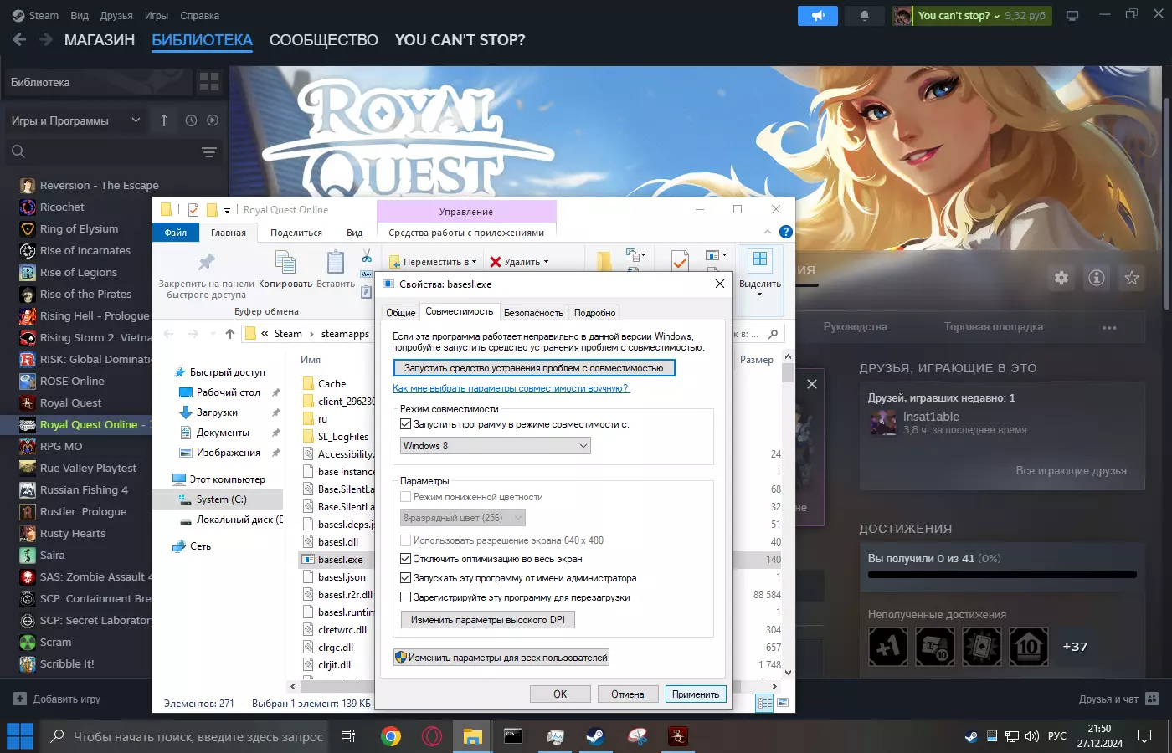Toggle compatibility mode checkbox
Image resolution: width=1172 pixels, height=753 pixels.
406,424
